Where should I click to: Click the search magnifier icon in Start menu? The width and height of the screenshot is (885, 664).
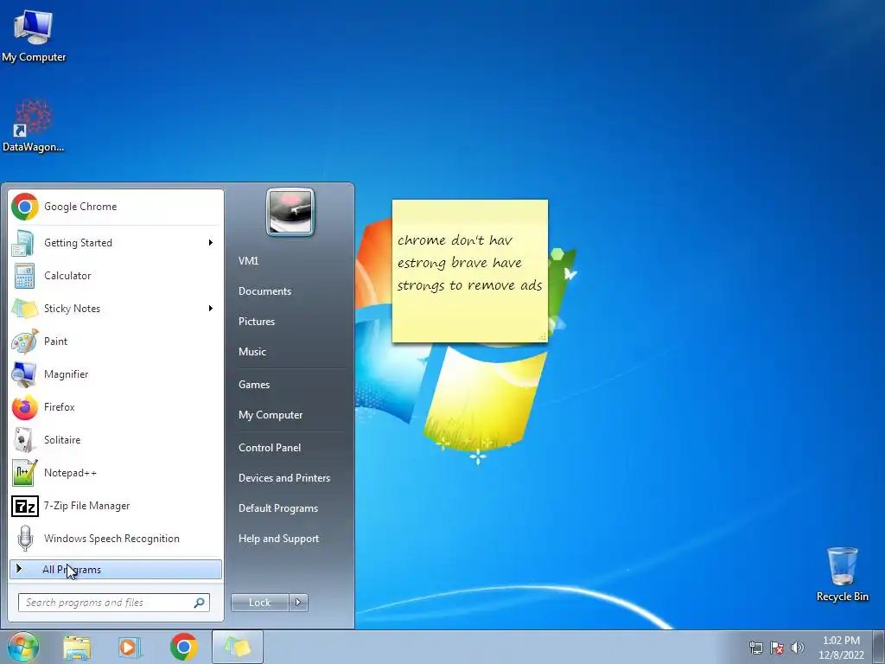click(200, 603)
